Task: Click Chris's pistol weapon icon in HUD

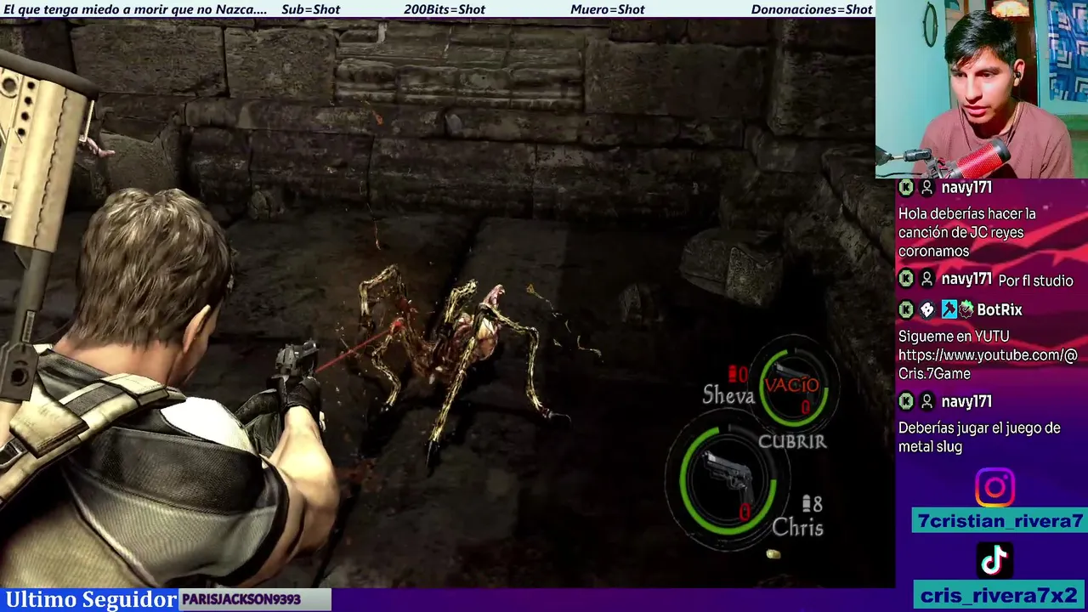Action: (727, 477)
